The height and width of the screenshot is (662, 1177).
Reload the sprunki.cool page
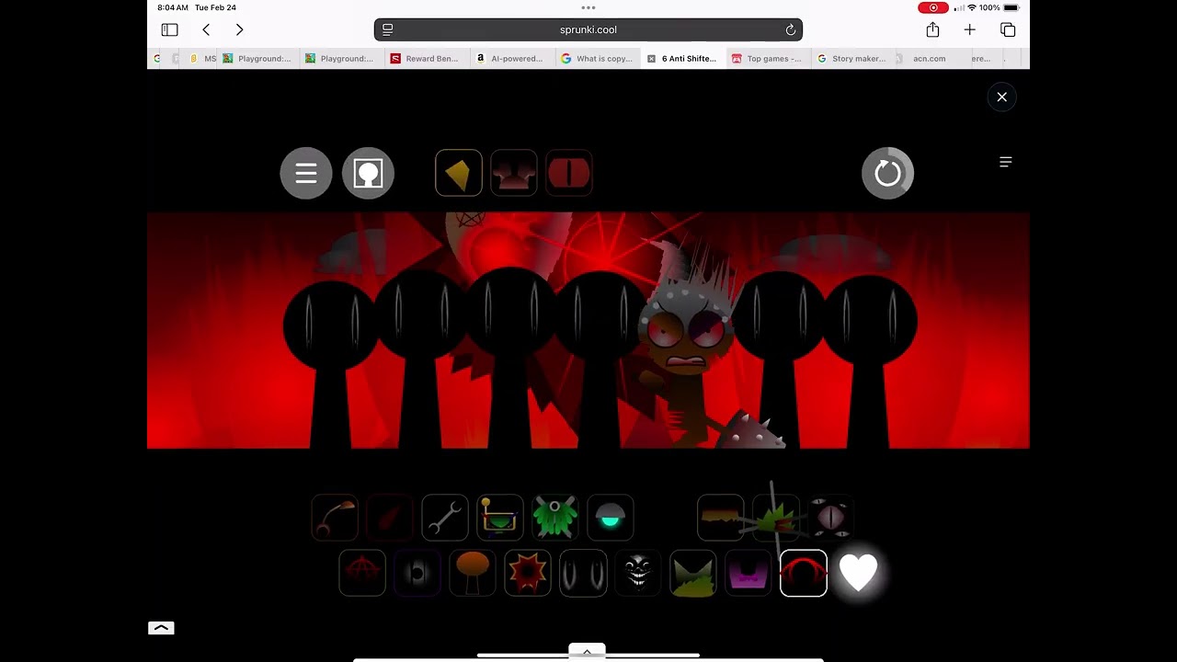click(790, 29)
